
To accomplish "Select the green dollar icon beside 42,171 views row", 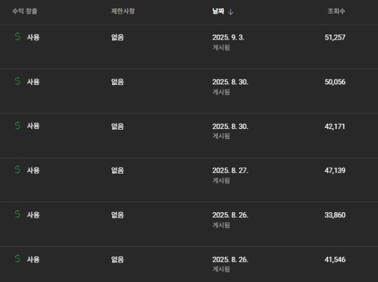I will pyautogui.click(x=18, y=126).
